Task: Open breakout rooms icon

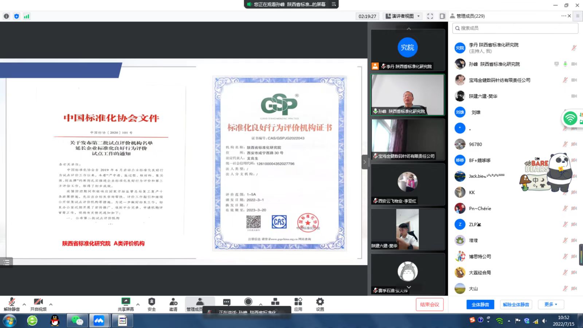Action: (x=275, y=302)
